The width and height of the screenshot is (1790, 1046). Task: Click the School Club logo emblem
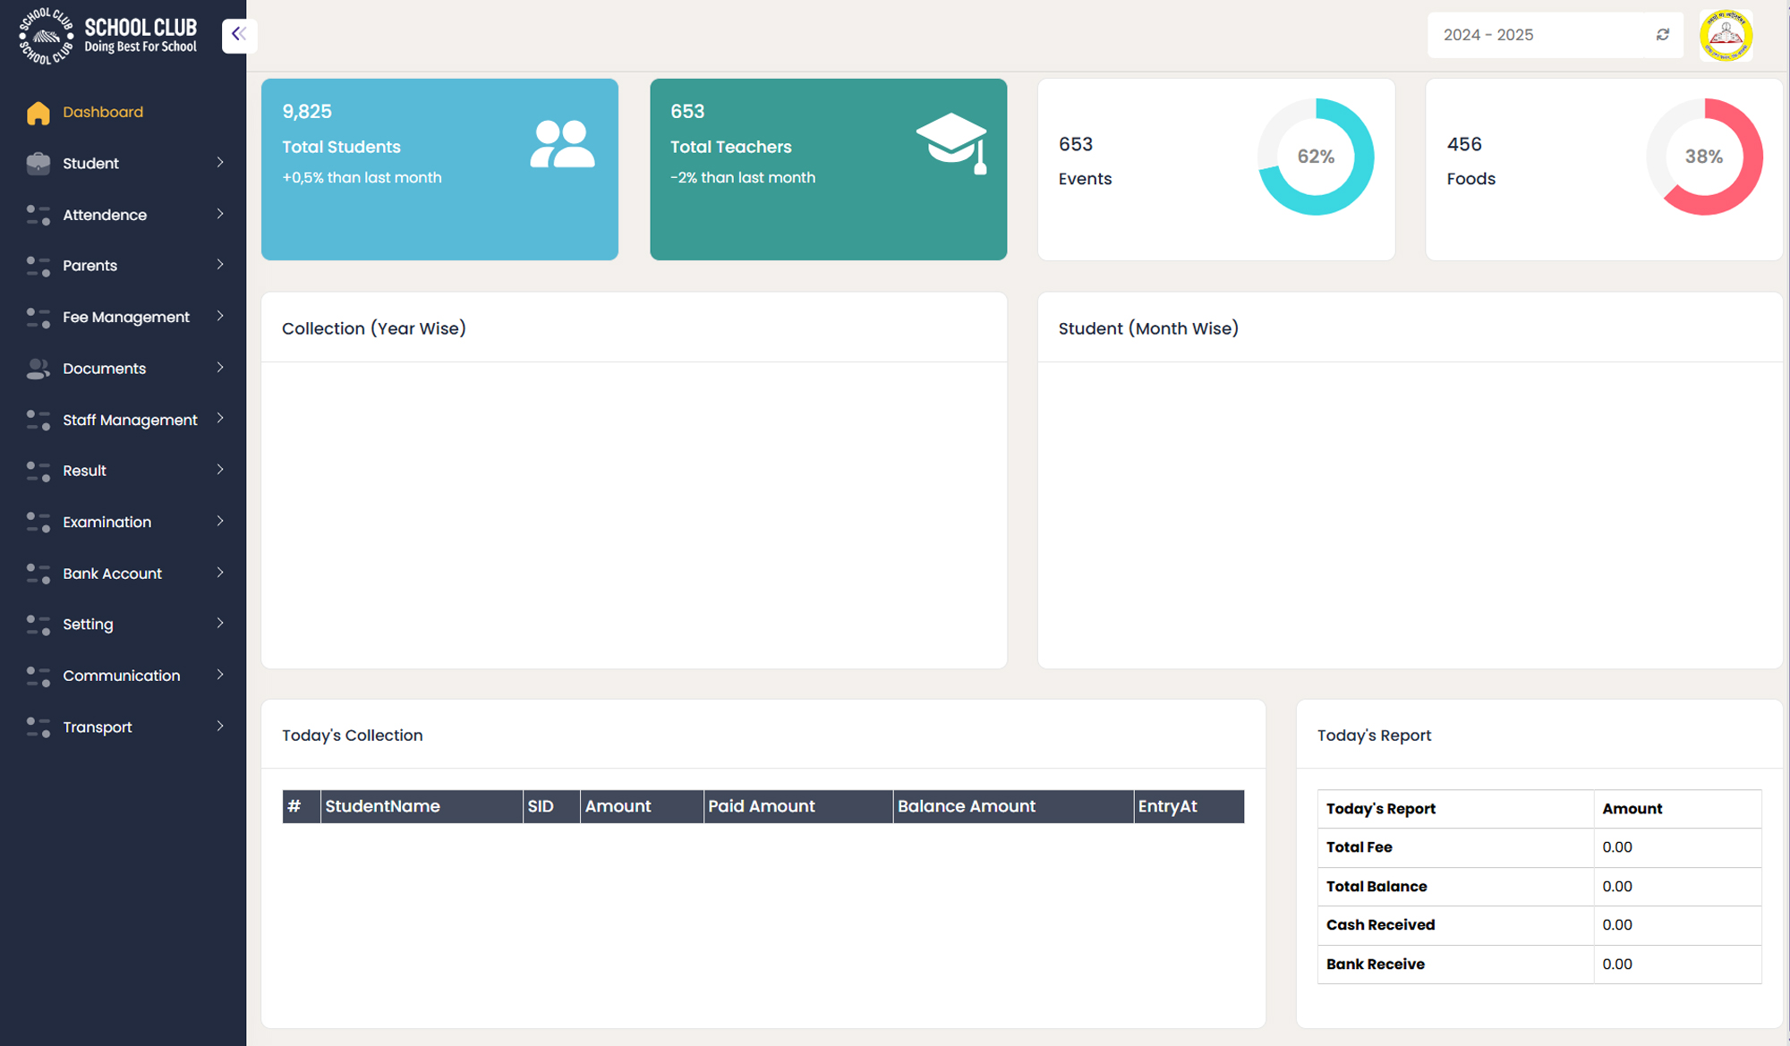pos(46,36)
